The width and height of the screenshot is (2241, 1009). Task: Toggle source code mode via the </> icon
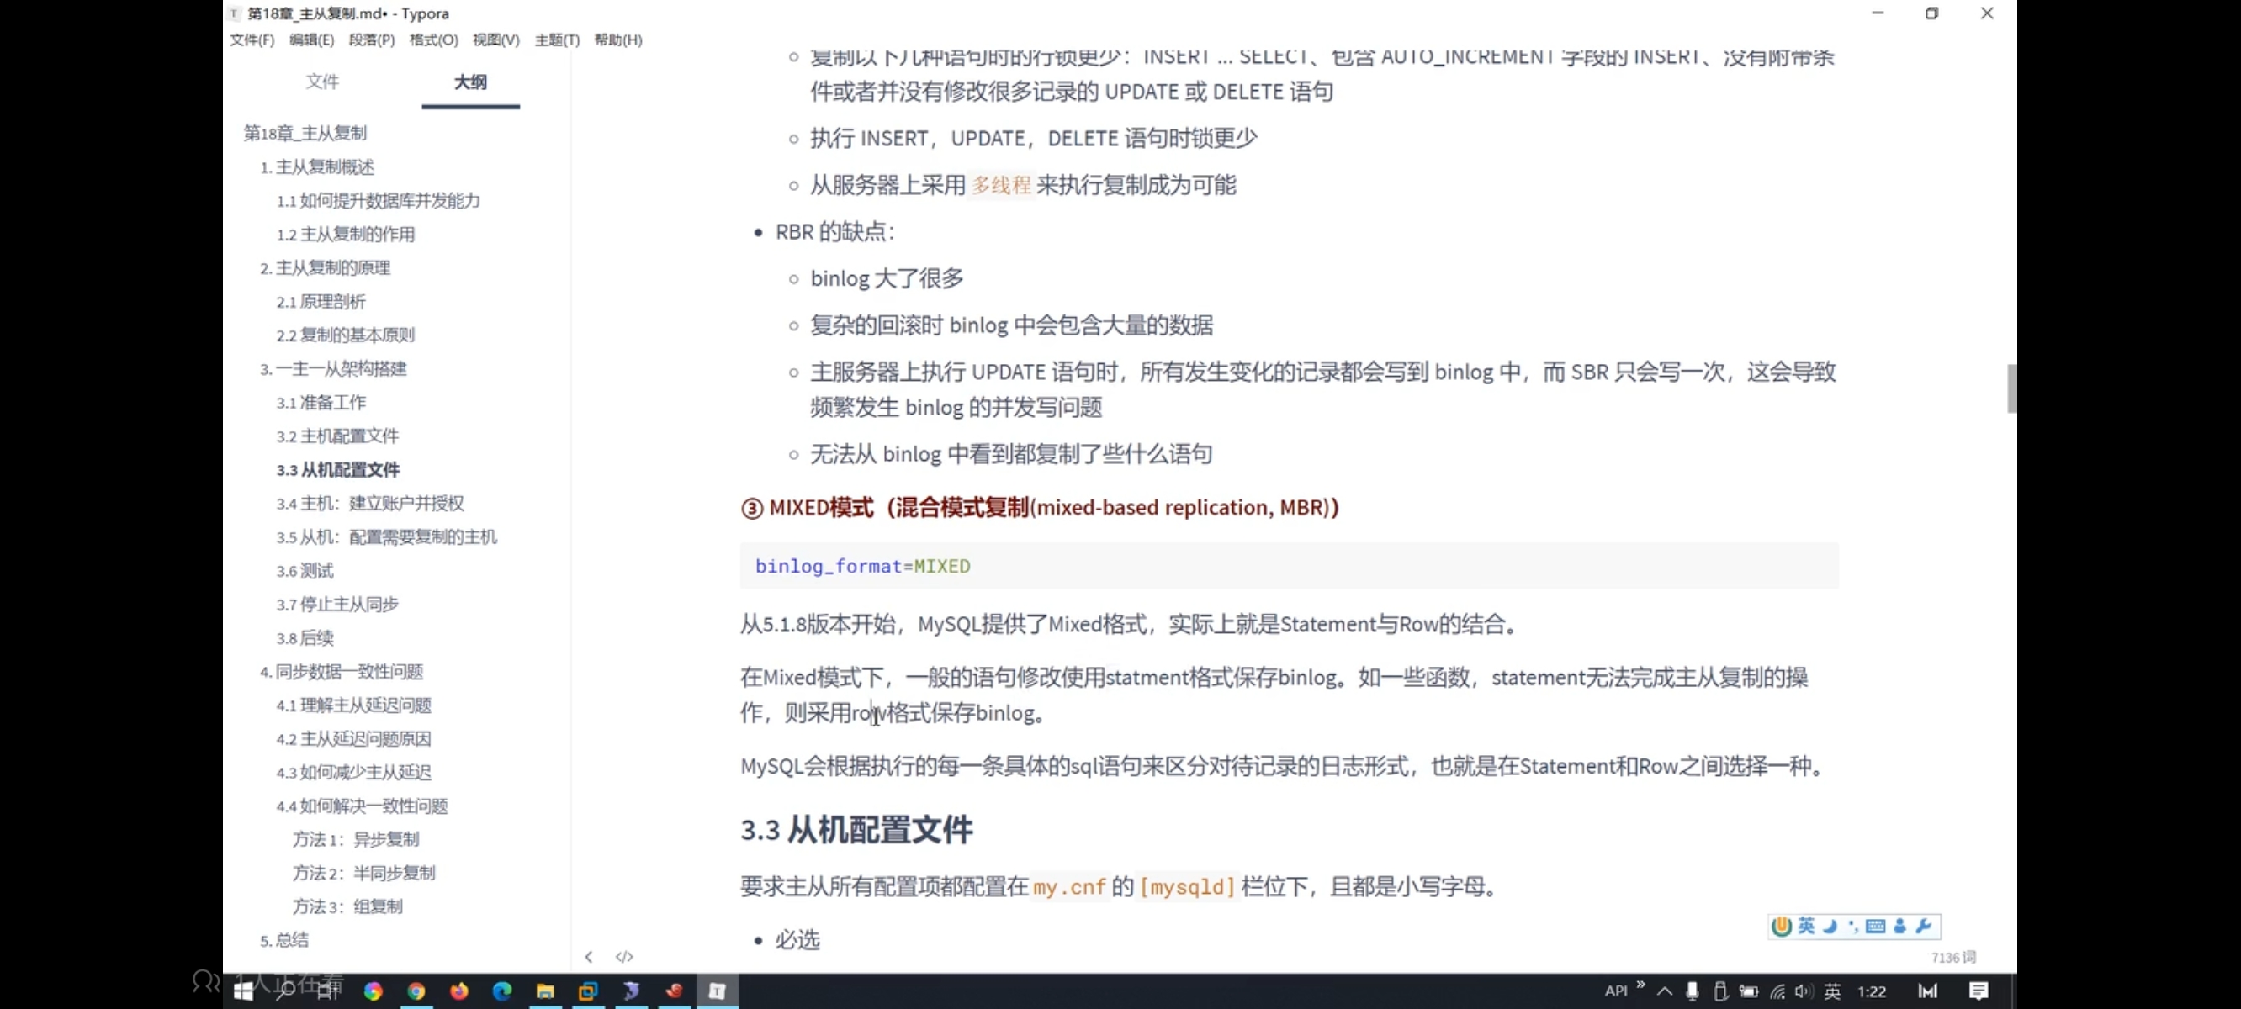623,957
